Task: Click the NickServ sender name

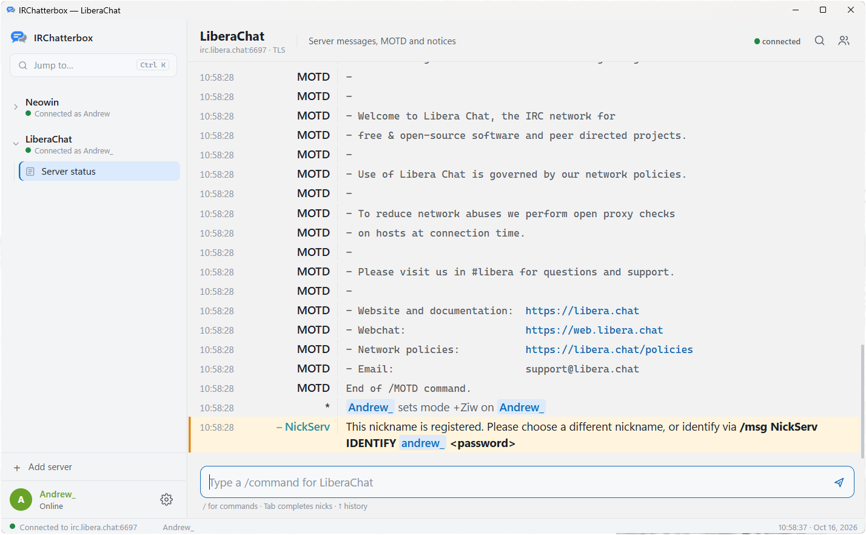Action: tap(307, 427)
